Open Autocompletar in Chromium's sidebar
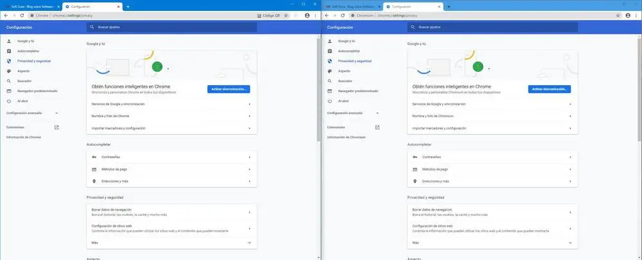The width and height of the screenshot is (642, 260). (349, 51)
